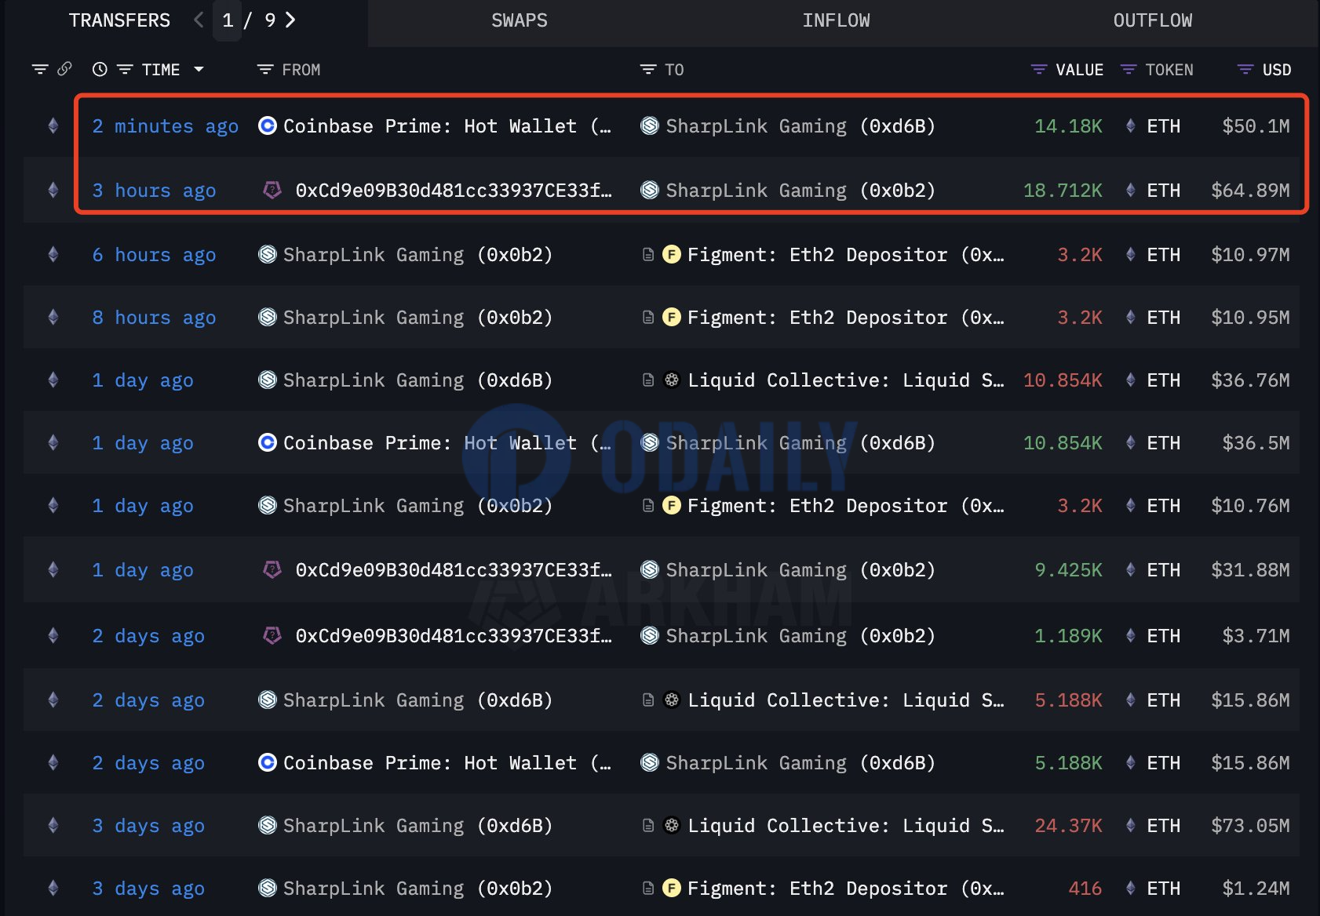This screenshot has width=1320, height=916.
Task: Click ETH token icon in $10.97M row
Action: pyautogui.click(x=1130, y=254)
